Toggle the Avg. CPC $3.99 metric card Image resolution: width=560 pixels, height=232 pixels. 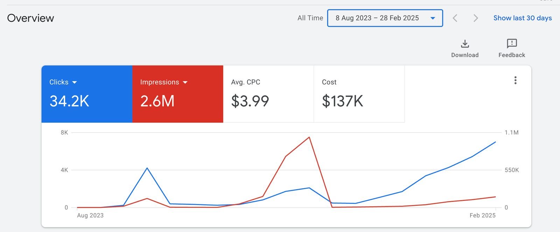coord(268,94)
